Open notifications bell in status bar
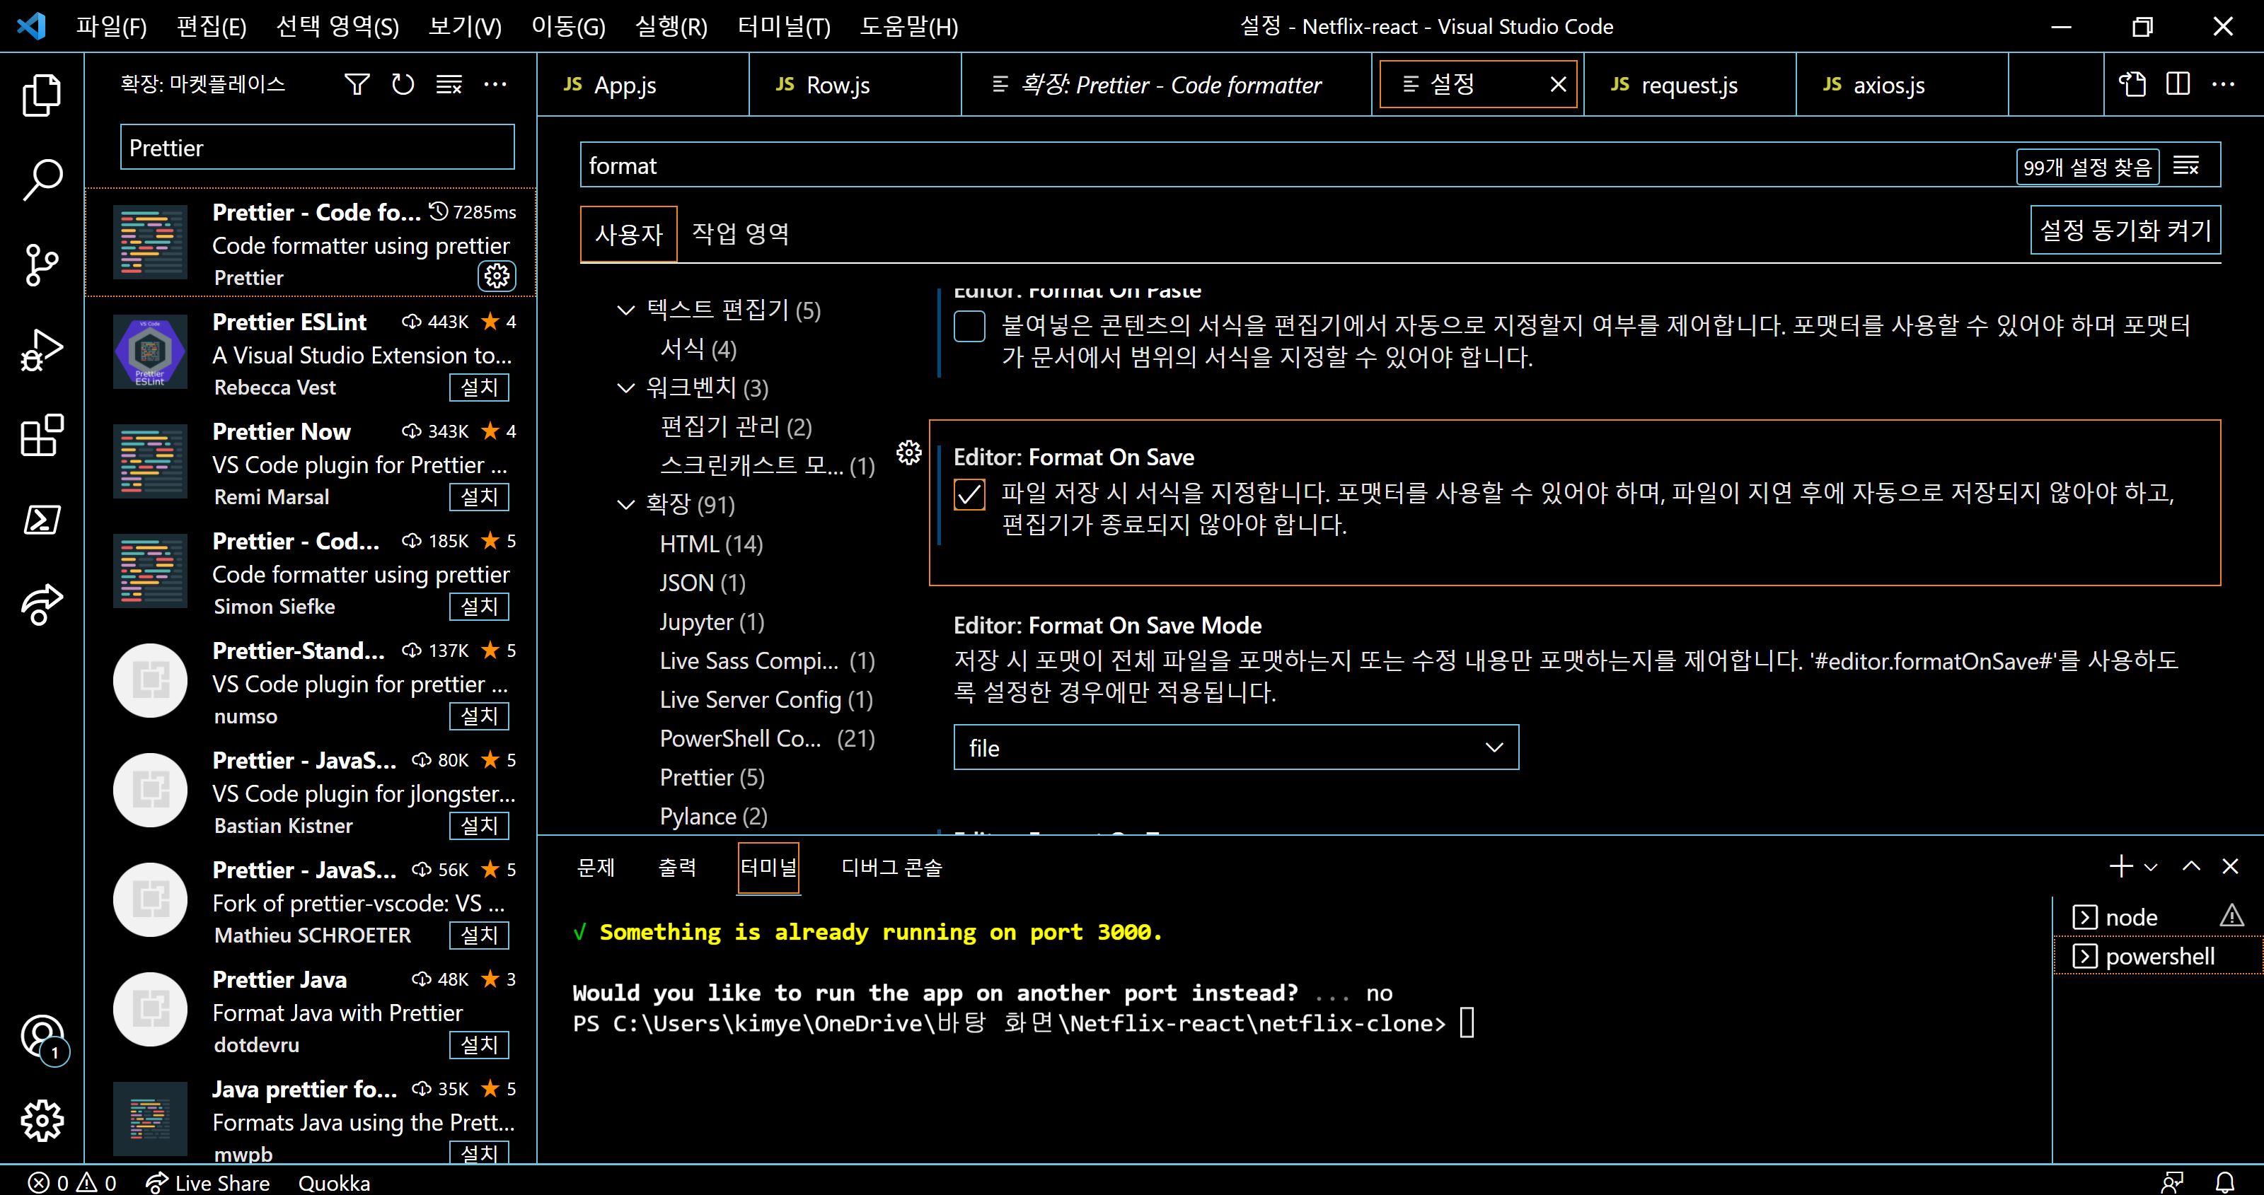This screenshot has height=1195, width=2264. 2224,1183
